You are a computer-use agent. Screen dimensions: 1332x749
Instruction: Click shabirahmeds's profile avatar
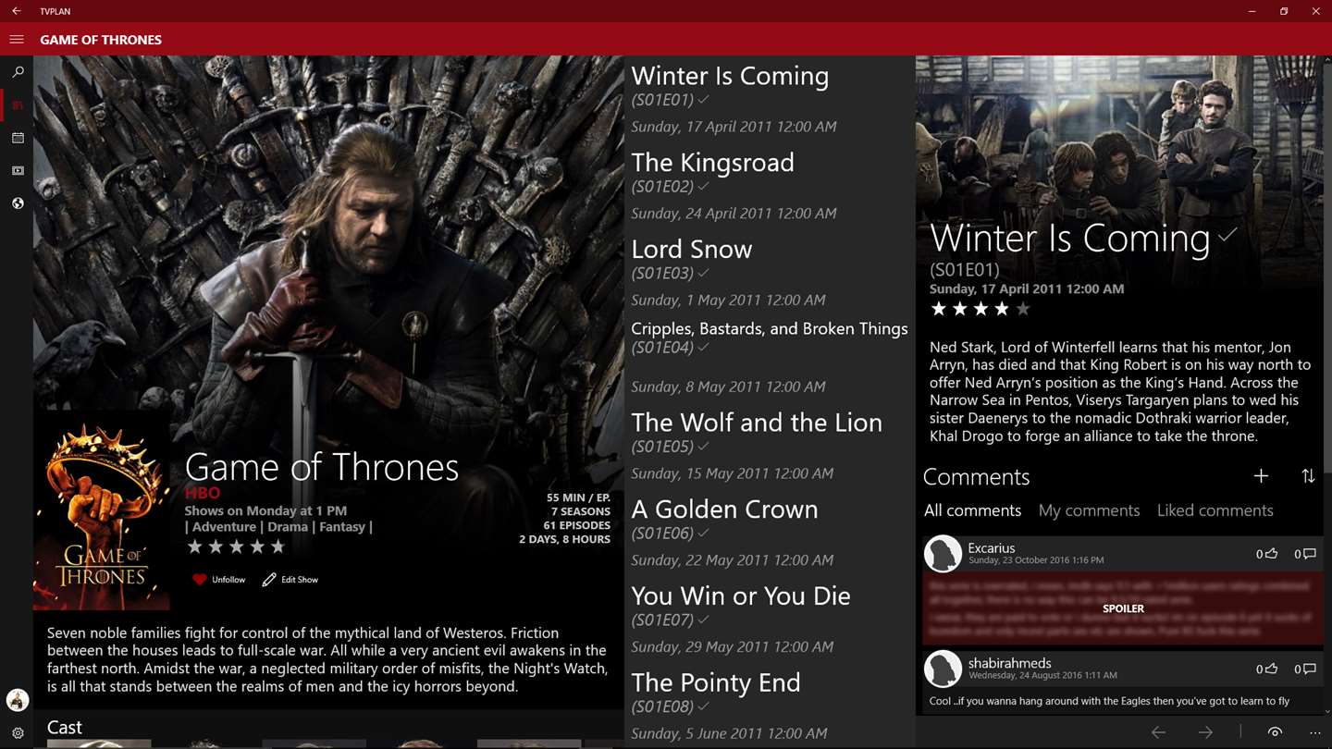[x=943, y=669]
